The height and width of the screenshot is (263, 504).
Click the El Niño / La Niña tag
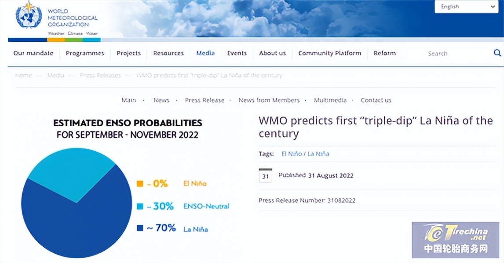(305, 154)
